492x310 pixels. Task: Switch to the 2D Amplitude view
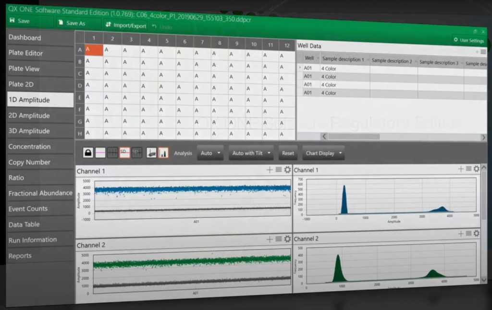[x=29, y=115]
